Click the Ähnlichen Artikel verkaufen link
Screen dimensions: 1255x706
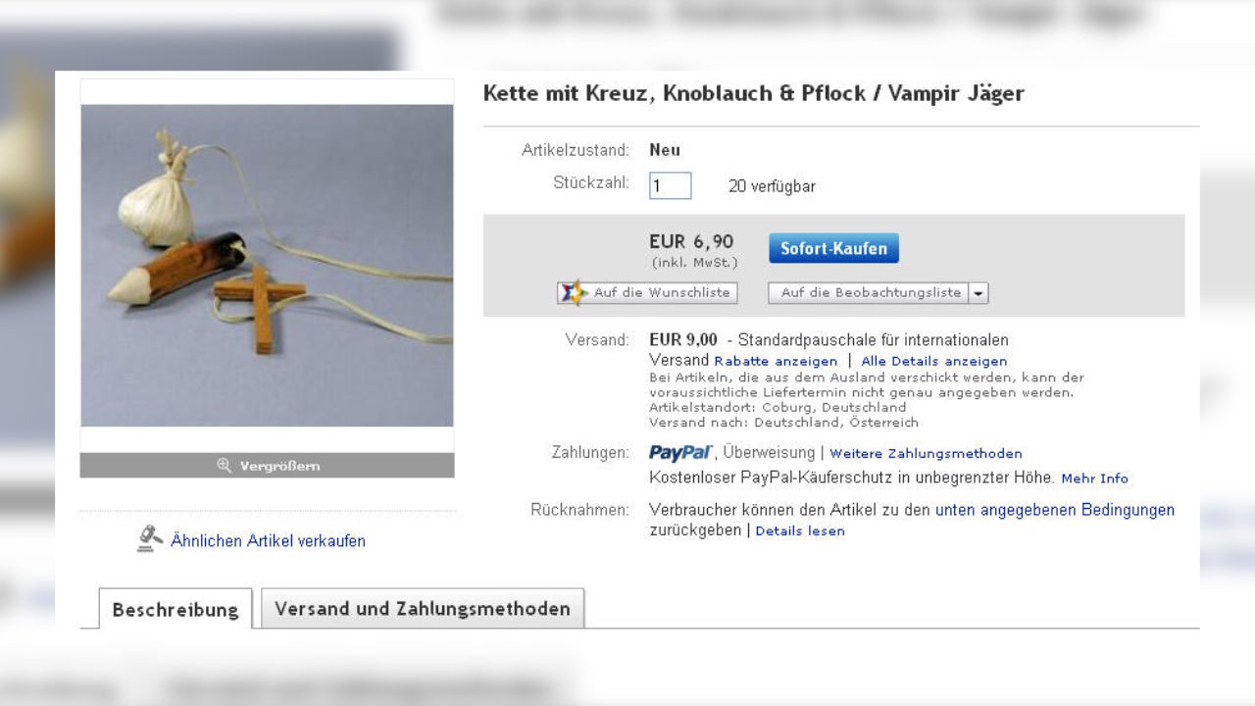point(268,540)
